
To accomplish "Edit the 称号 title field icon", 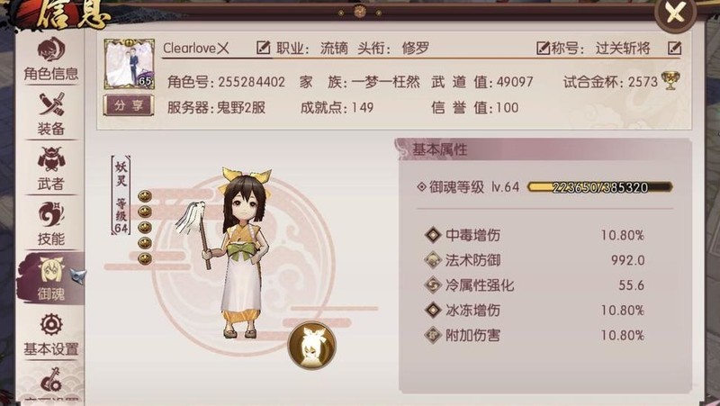I will [543, 48].
